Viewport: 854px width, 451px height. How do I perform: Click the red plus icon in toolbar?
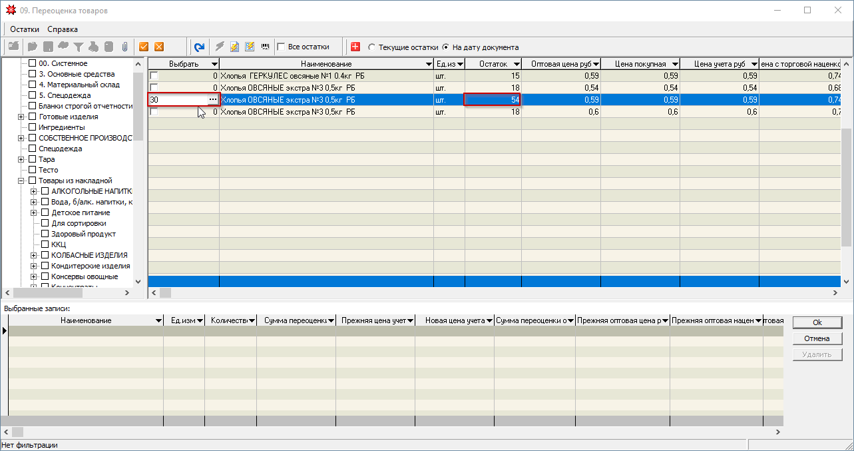click(355, 47)
